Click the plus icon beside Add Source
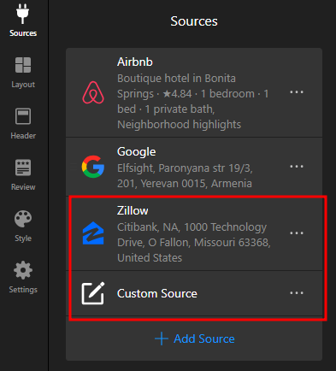Image resolution: width=336 pixels, height=371 pixels. 162,339
